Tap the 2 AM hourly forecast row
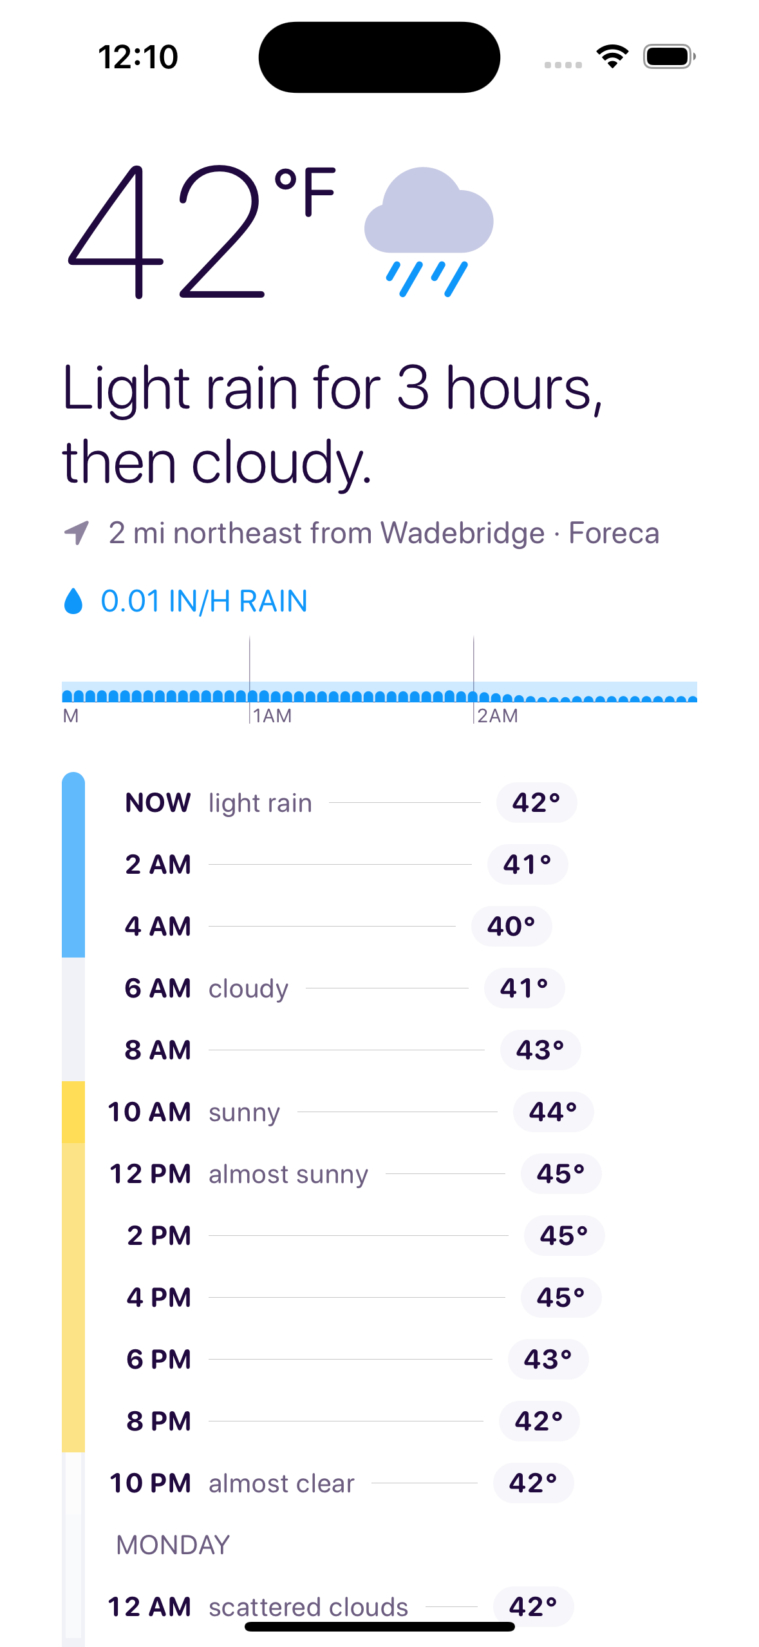759x1647 pixels. pos(322,864)
